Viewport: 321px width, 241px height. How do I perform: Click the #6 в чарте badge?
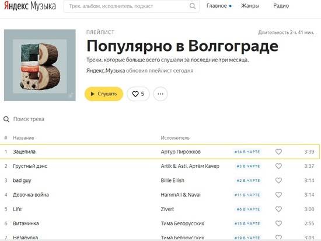(x=248, y=209)
